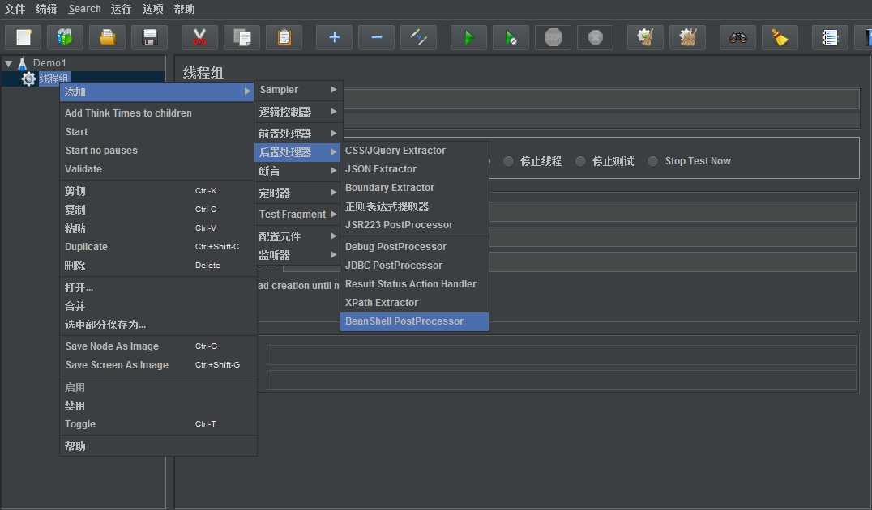
Task: Choose JSON Extractor from the submenu
Action: [x=414, y=169]
